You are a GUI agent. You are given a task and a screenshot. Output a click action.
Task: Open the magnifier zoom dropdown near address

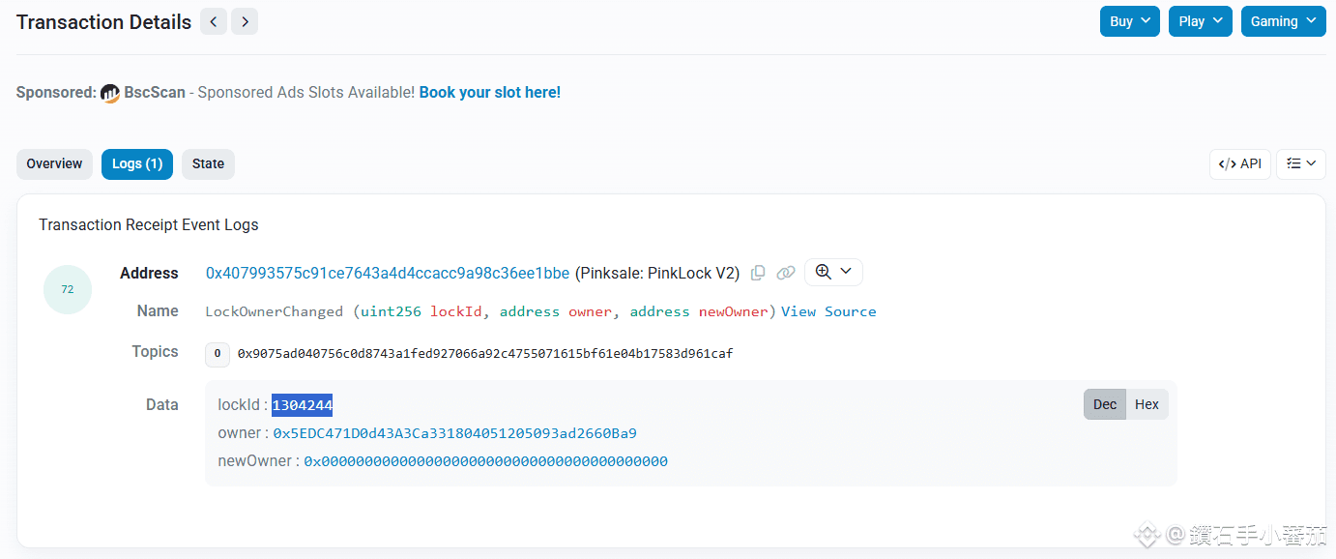tap(833, 272)
